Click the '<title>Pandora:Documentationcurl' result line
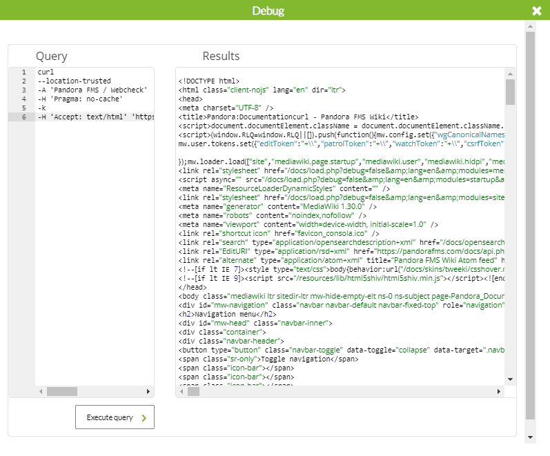Viewport: 550px width, 456px height. click(299, 117)
